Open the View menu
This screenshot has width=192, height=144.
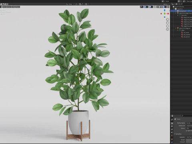pos(4,7)
